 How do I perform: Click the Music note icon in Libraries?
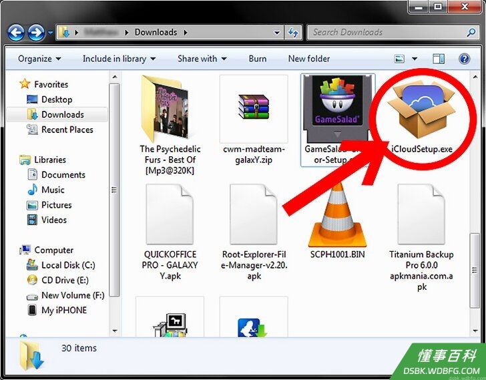[32, 190]
